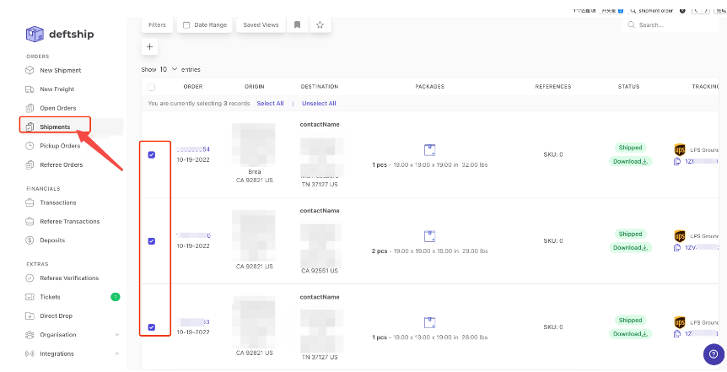Viewport: 727px width, 372px height.
Task: Click the Referee Verifications check icon
Action: (x=30, y=278)
